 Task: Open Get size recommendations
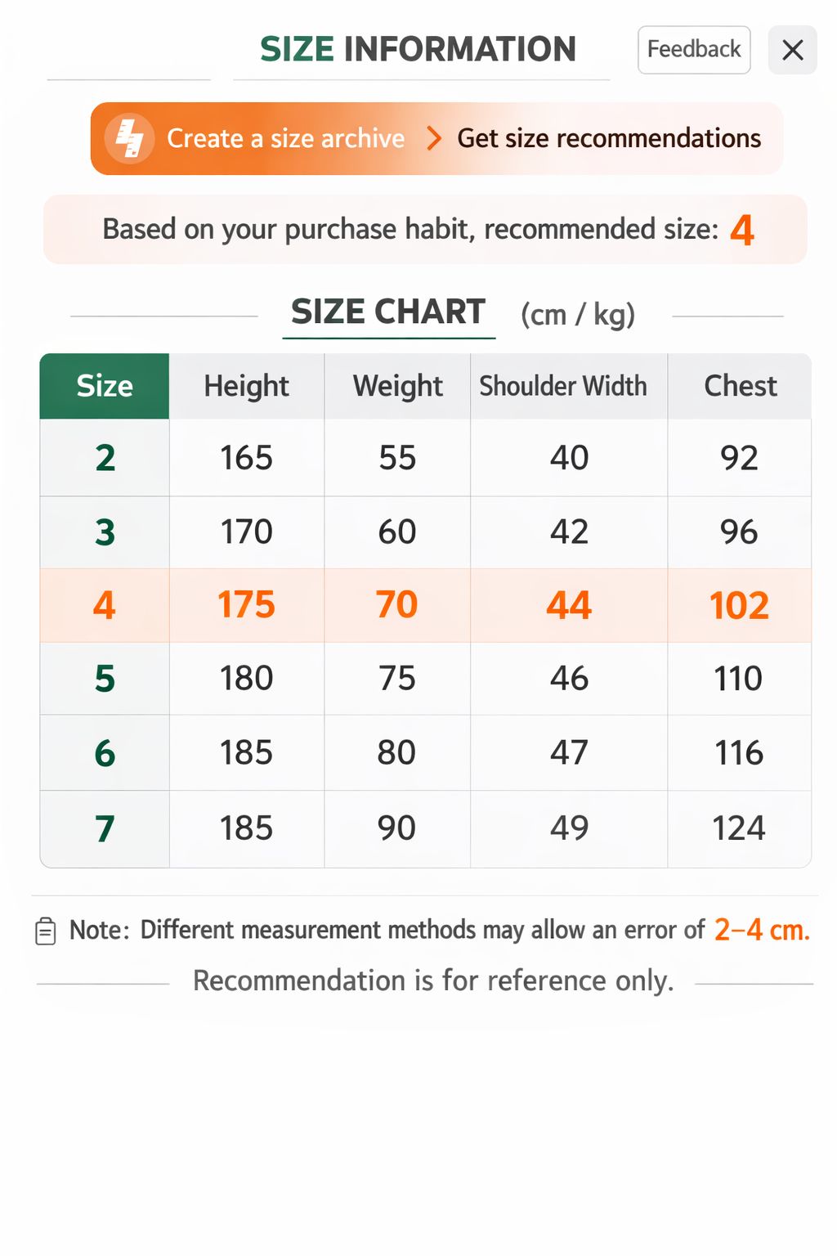coord(609,138)
